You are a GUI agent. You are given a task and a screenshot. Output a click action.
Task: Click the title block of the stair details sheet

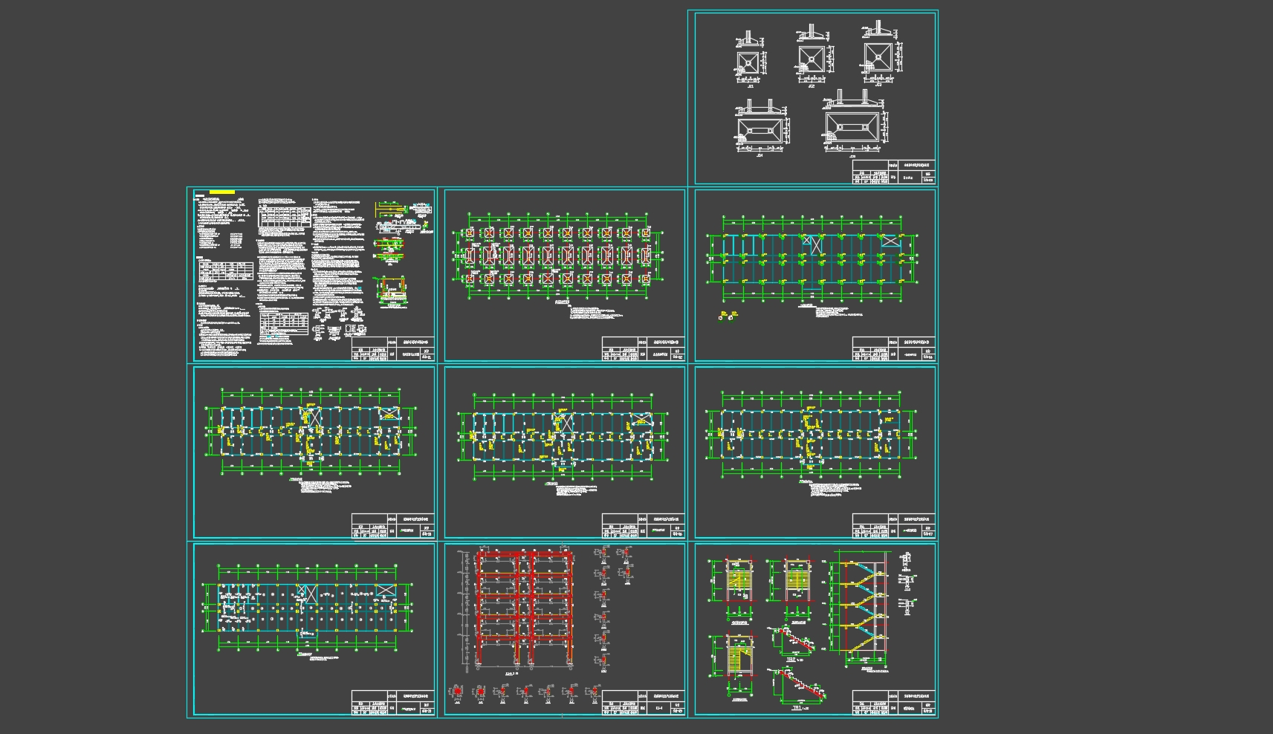pos(893,703)
